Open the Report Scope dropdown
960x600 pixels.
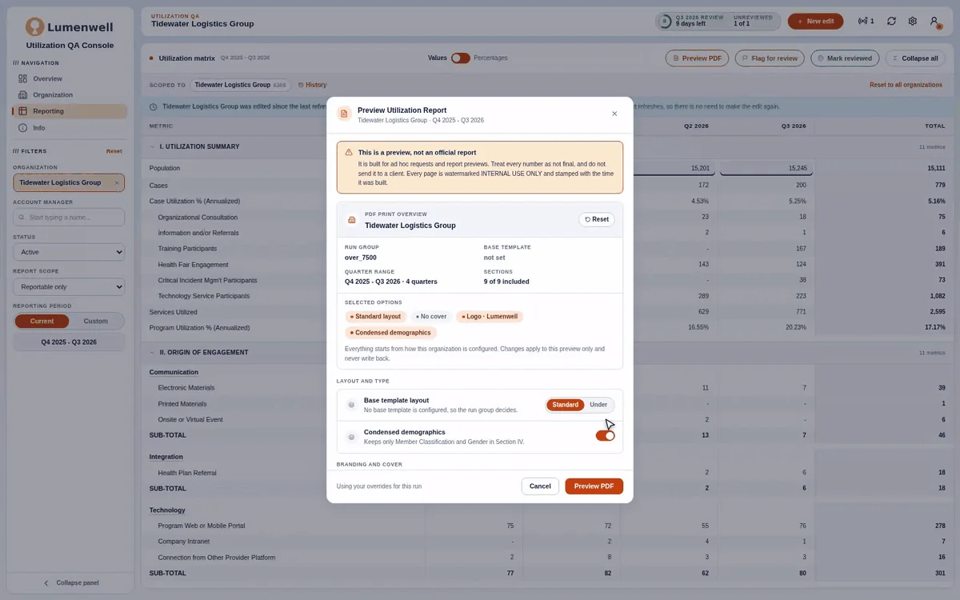click(69, 286)
